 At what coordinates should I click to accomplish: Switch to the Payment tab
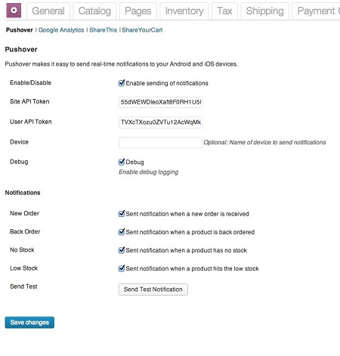click(317, 11)
